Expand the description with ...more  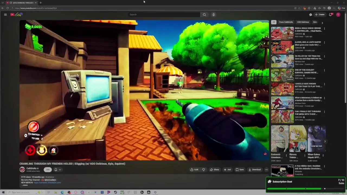pyautogui.click(x=24, y=185)
